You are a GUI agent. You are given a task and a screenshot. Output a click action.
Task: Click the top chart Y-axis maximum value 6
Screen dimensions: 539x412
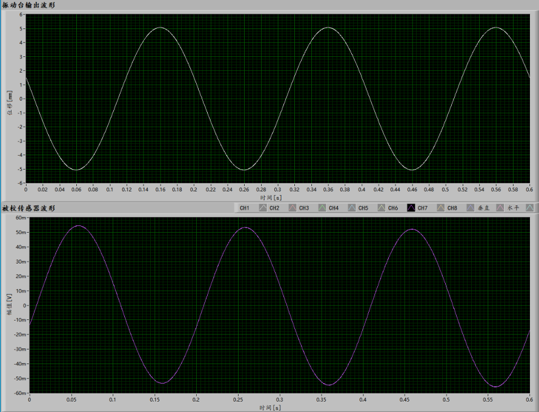(x=21, y=15)
